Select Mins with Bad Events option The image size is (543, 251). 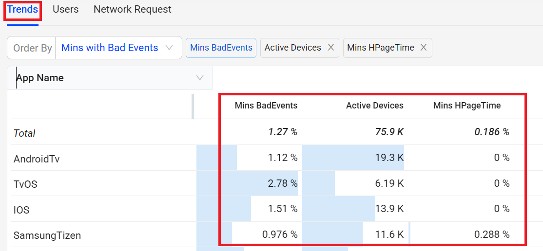[110, 48]
